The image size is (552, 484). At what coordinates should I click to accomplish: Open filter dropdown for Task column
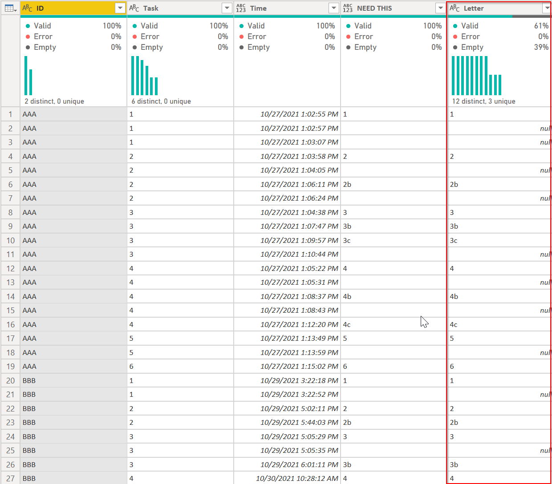227,8
